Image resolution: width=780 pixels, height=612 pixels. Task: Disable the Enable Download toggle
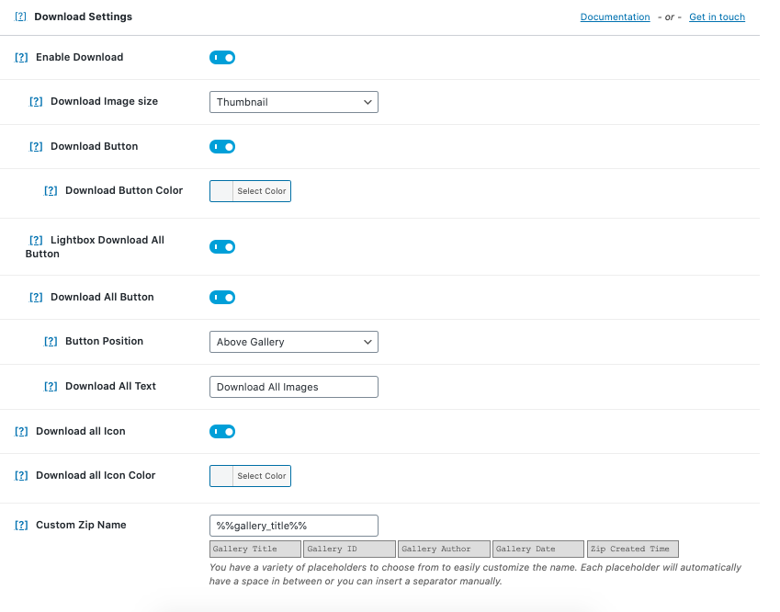(x=222, y=58)
